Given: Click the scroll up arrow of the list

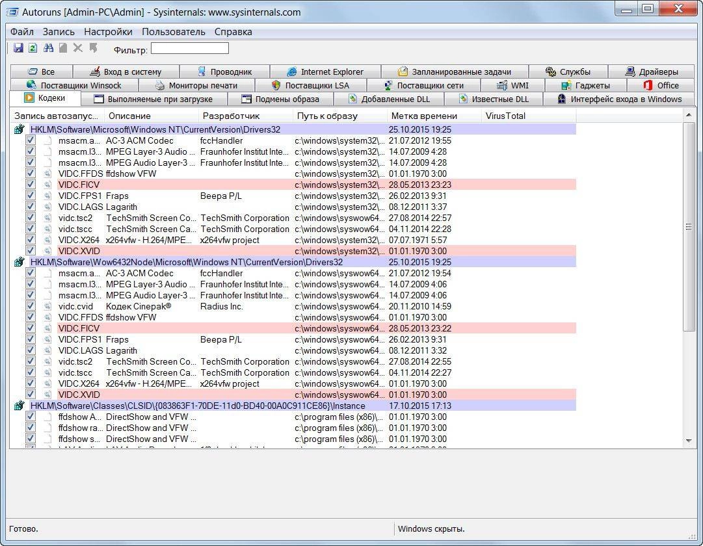Looking at the screenshot, I should pyautogui.click(x=689, y=116).
